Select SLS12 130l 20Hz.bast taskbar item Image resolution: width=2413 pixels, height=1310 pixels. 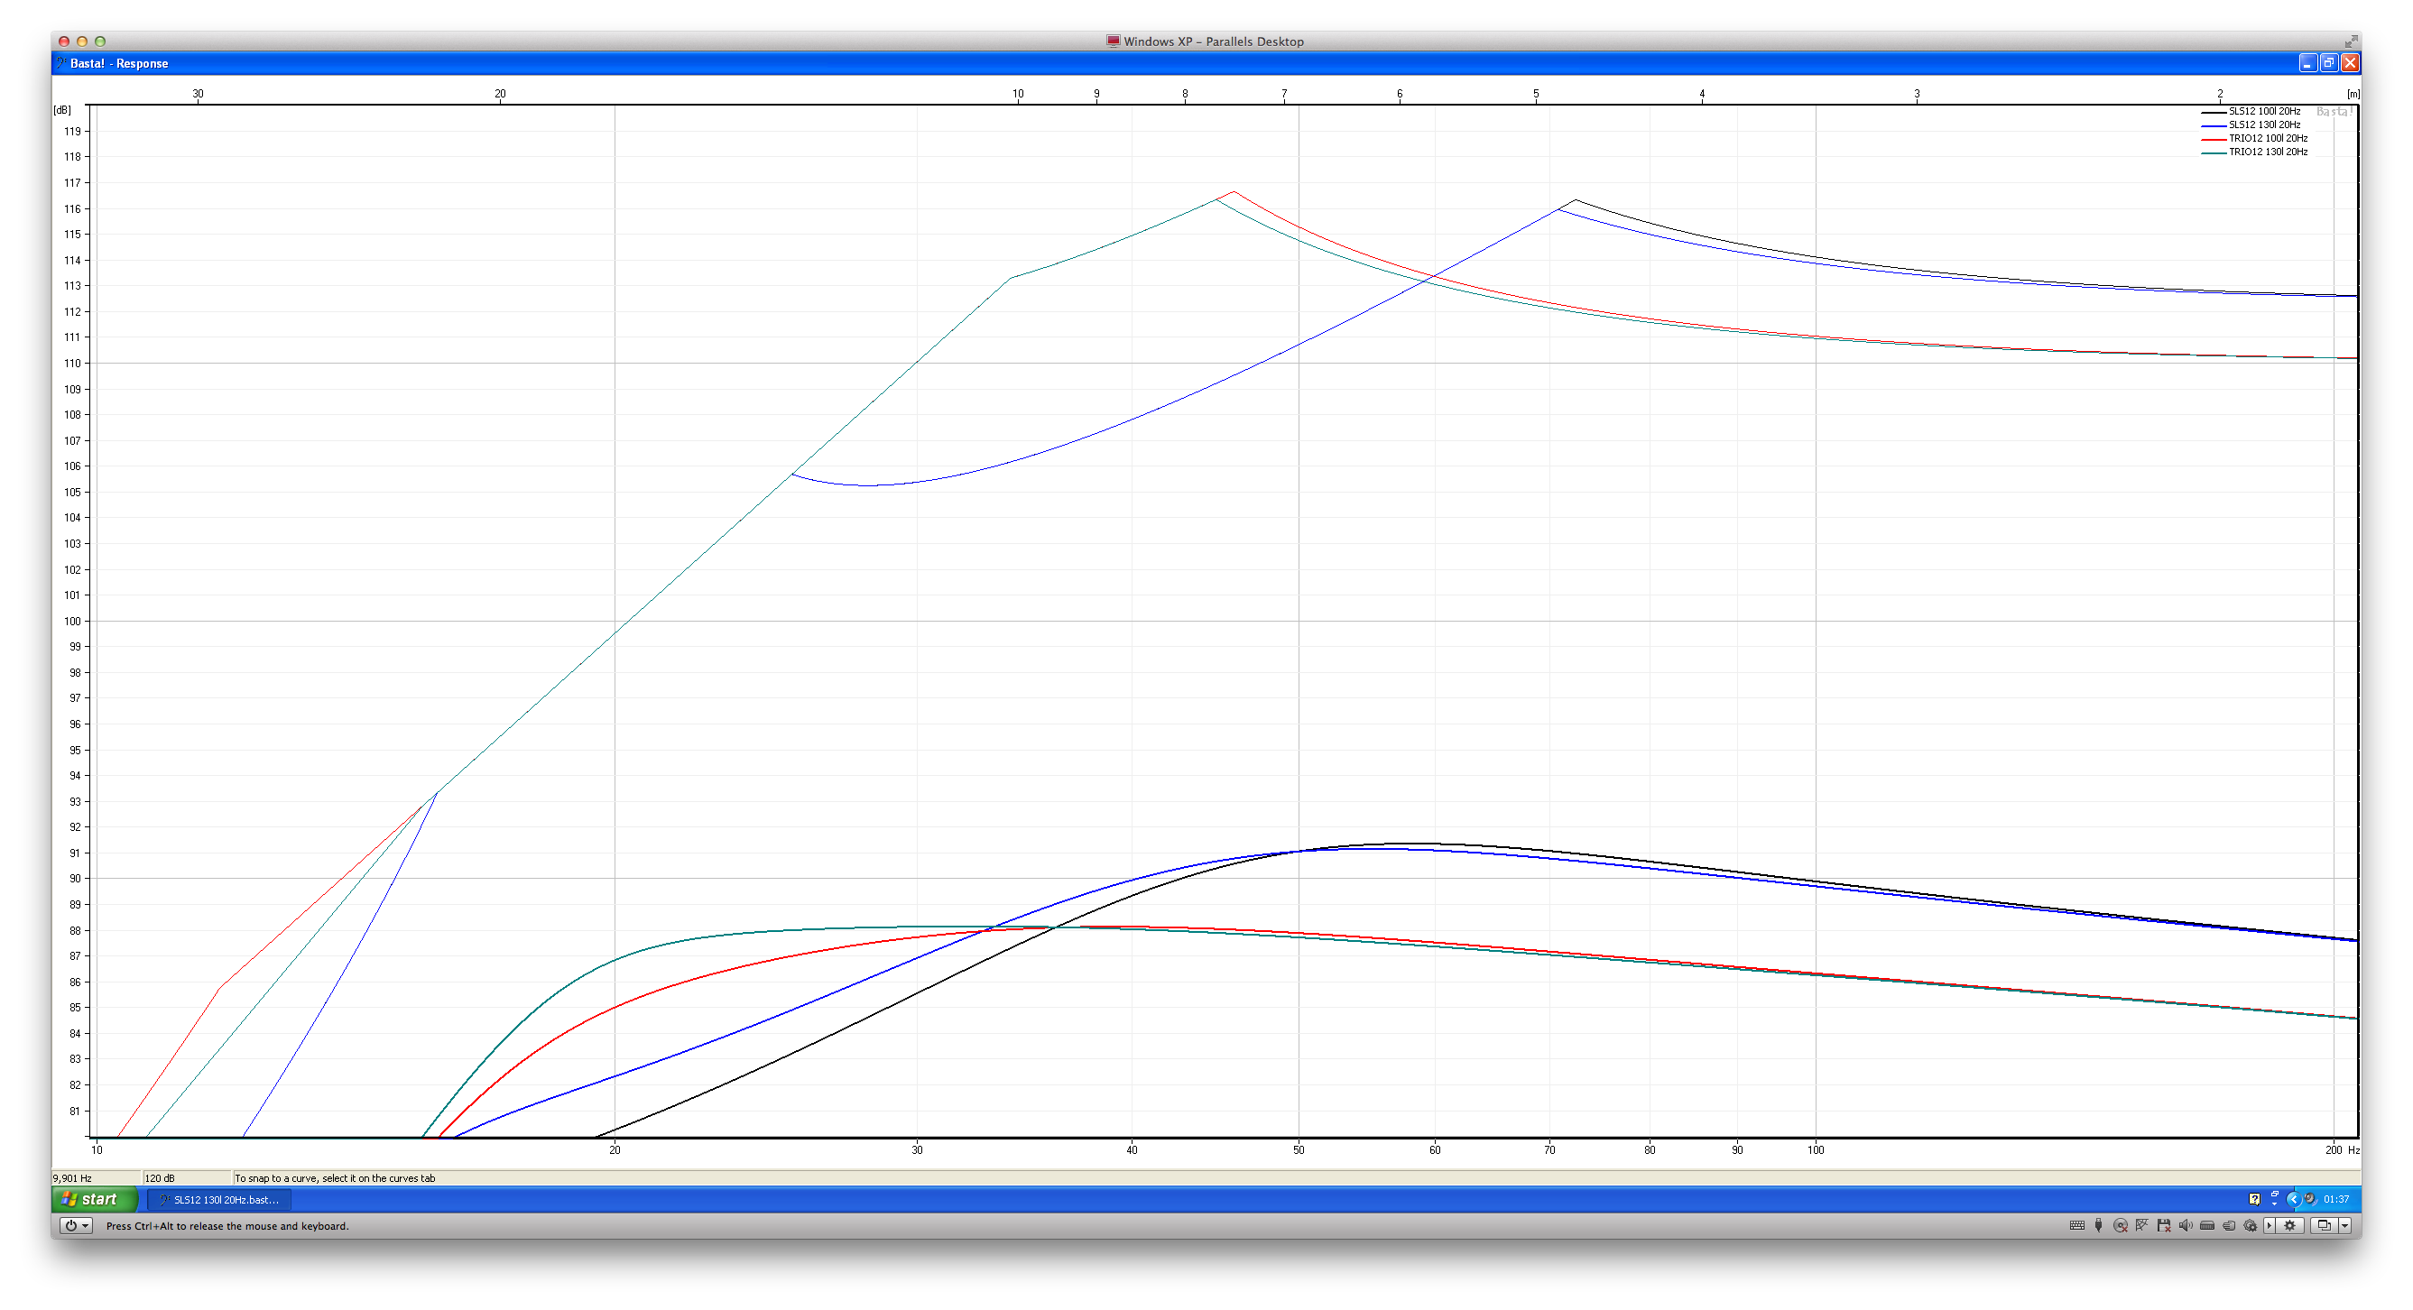click(x=220, y=1200)
